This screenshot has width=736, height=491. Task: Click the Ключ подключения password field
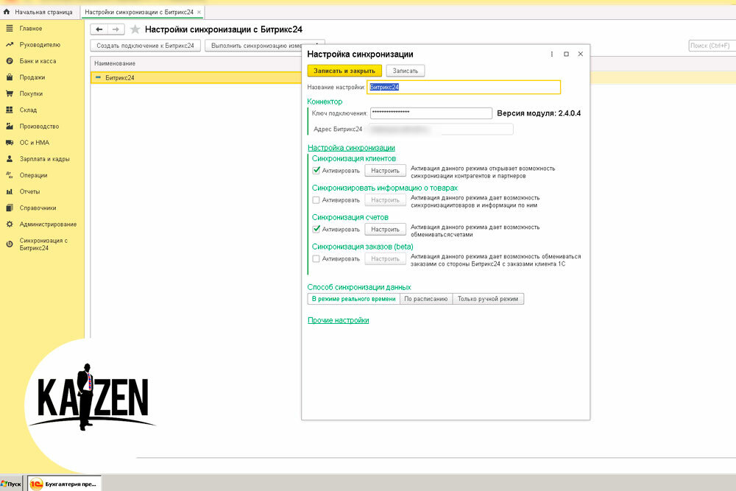pyautogui.click(x=431, y=113)
